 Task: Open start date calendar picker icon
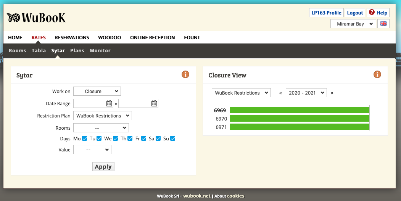[109, 103]
